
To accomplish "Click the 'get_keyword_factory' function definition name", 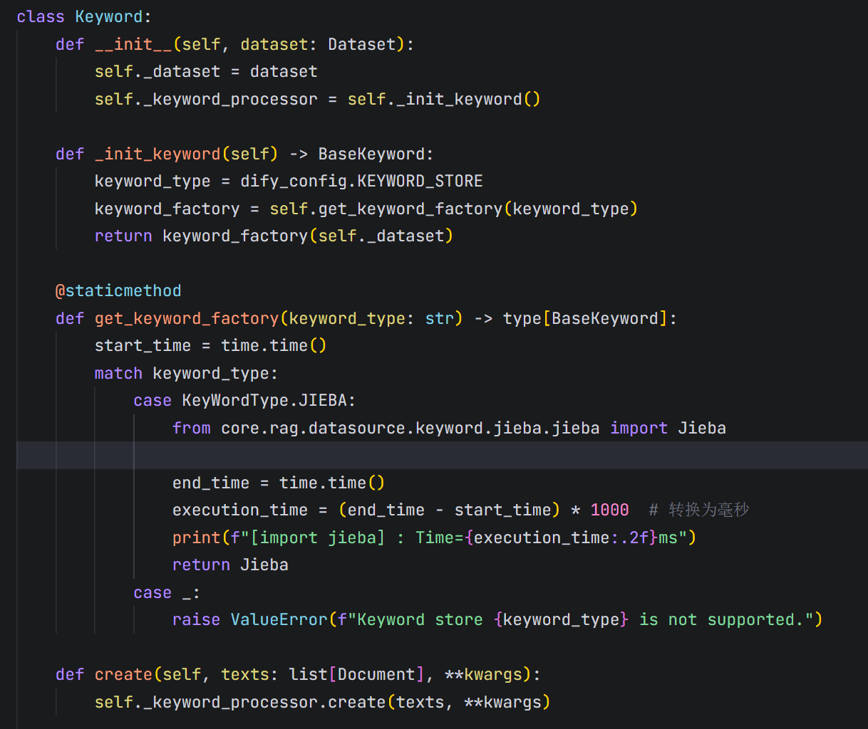I will point(187,318).
